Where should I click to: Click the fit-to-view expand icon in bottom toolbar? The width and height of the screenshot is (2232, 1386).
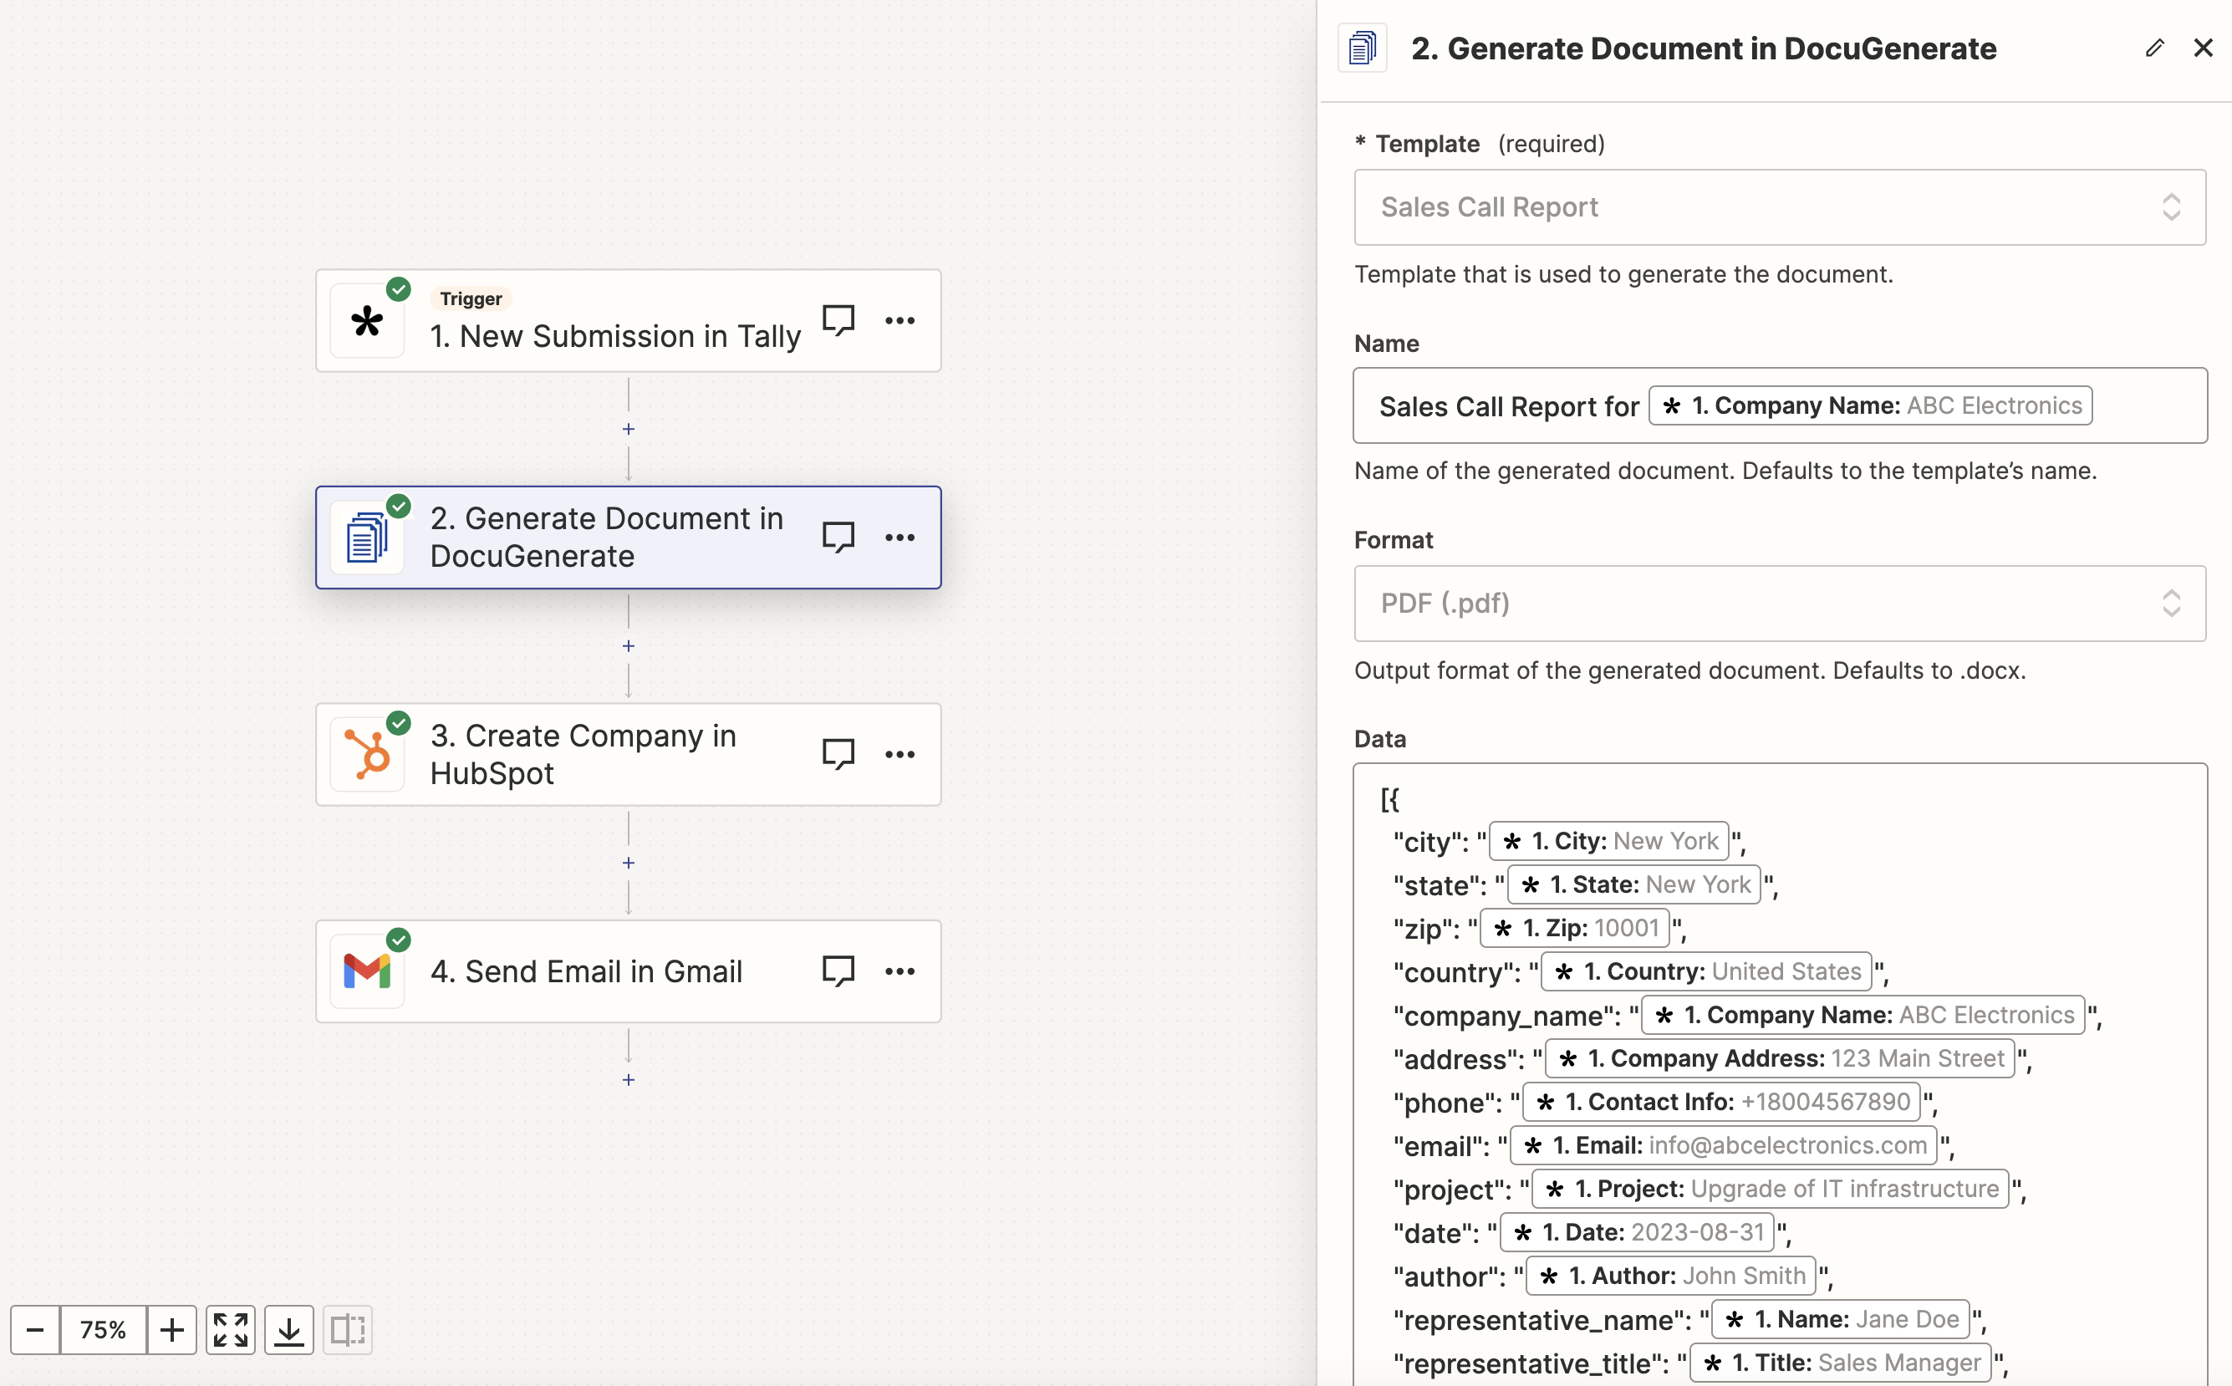pyautogui.click(x=230, y=1329)
